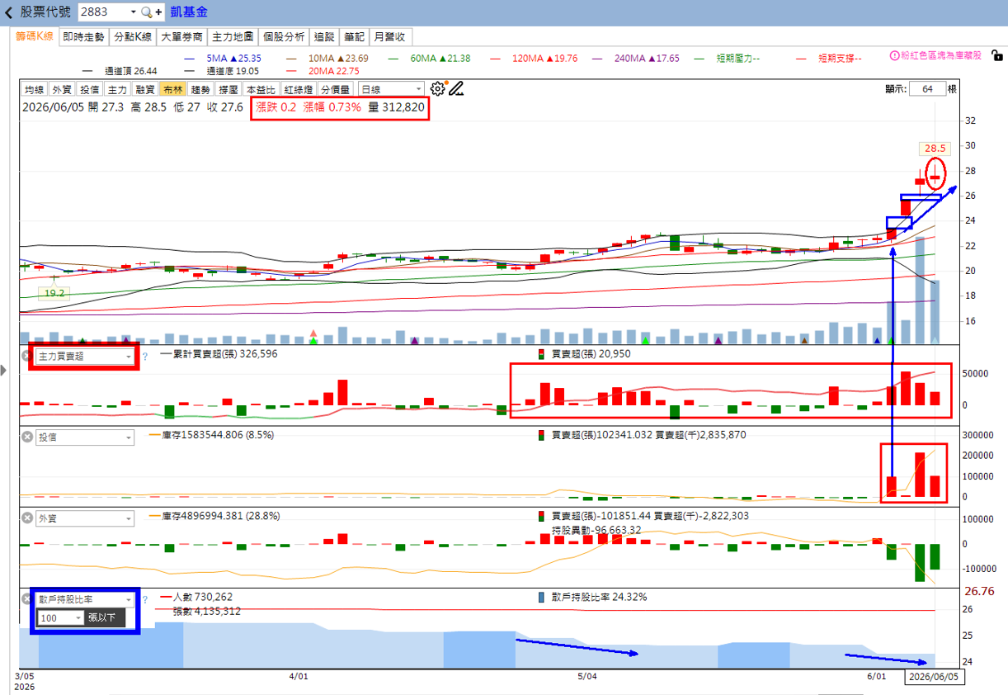Screen dimensions: 1008x695
Task: Click help question mark beside 主力買賣超
Action: 145,357
